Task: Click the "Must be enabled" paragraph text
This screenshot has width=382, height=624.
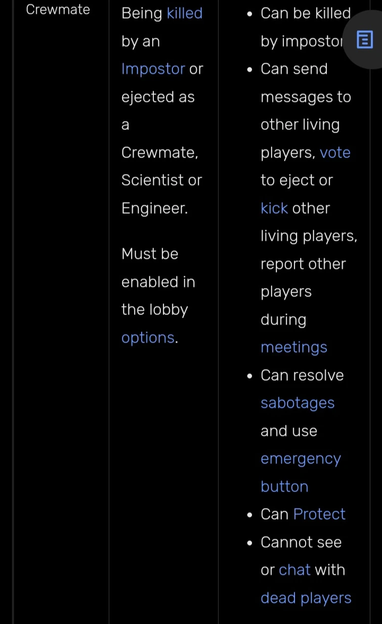Action: click(150, 254)
